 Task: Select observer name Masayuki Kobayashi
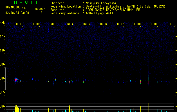[x=101, y=3]
